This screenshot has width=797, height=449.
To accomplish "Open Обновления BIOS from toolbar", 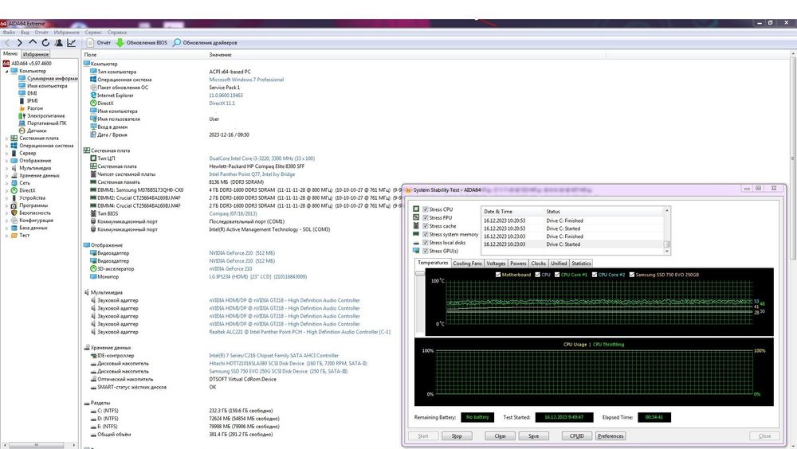I will (x=141, y=43).
